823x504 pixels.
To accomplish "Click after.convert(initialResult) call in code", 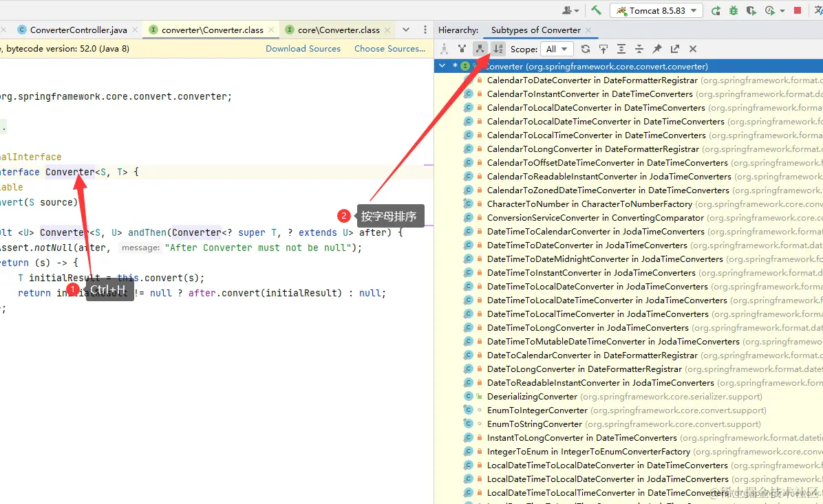I will [x=265, y=293].
